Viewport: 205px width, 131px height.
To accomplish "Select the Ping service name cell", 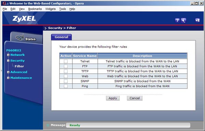I will (x=85, y=86).
